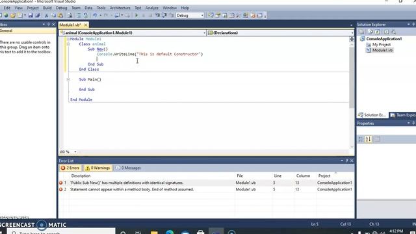Open the Build menu
Screen dimensions: 416x234
pyautogui.click(x=47, y=8)
